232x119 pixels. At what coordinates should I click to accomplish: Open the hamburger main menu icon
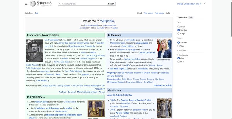pos(26,4)
